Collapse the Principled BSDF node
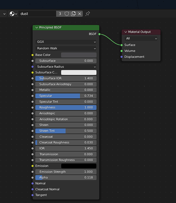 [x=37, y=28]
